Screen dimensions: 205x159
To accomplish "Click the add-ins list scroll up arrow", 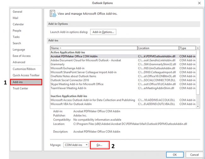I will 198,48.
